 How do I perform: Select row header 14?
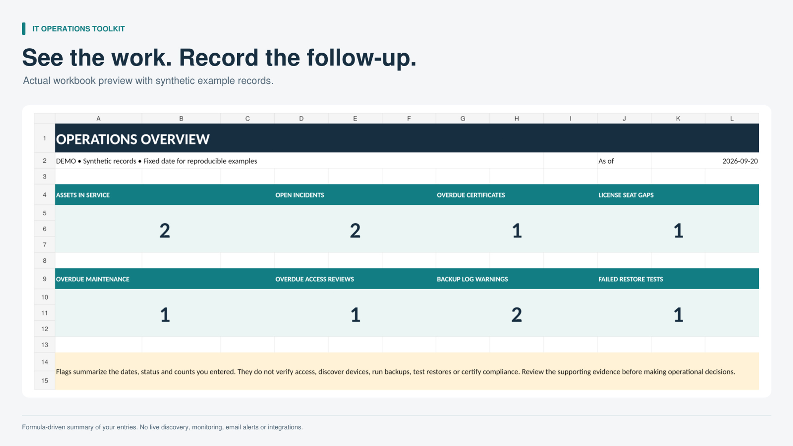pos(45,362)
